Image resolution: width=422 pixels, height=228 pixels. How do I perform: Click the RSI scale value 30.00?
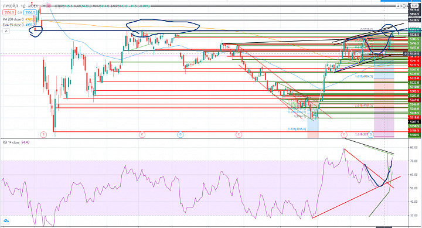[x=414, y=215]
